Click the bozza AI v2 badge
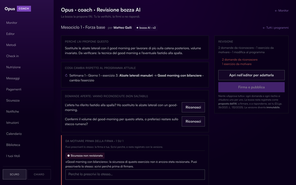Screen dimensions: 296x185 pos(146,28)
